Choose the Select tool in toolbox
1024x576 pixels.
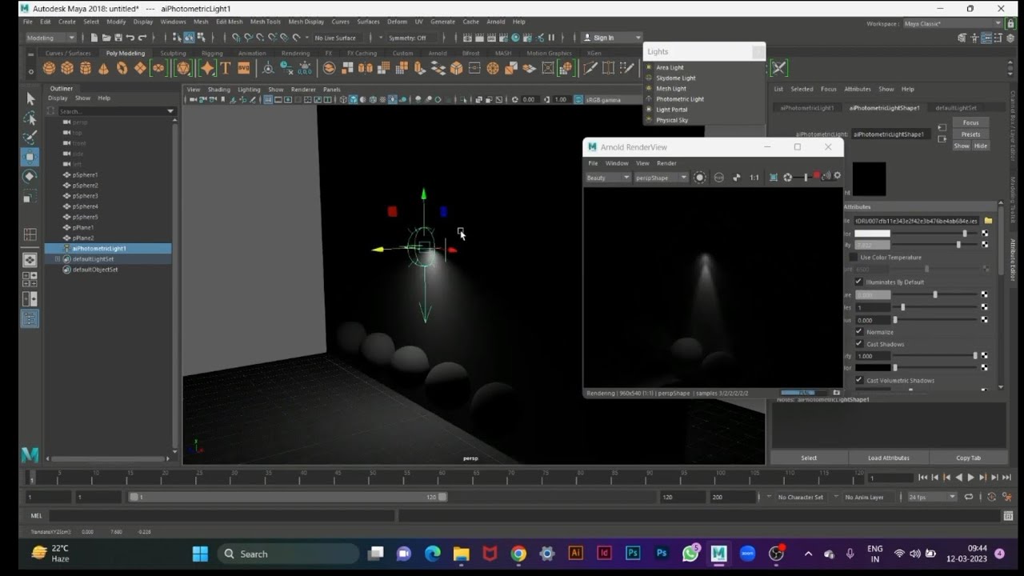[30, 98]
